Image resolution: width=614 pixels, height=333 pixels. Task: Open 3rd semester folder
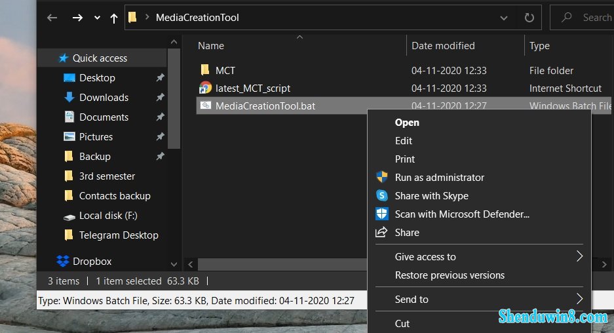point(107,176)
